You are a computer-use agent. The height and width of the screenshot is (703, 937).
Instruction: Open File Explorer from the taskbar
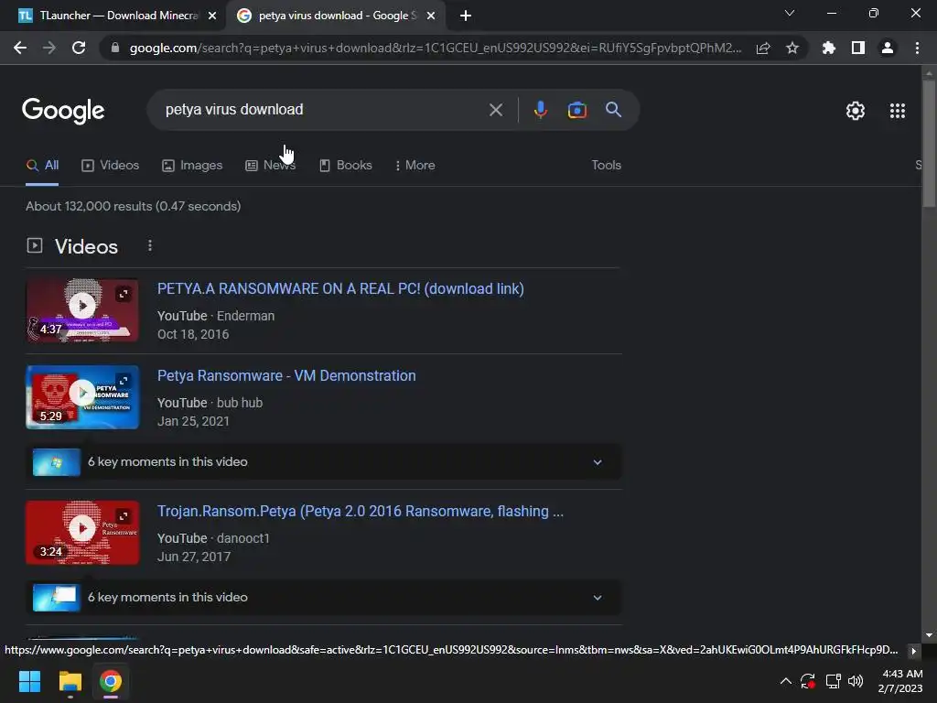(70, 681)
